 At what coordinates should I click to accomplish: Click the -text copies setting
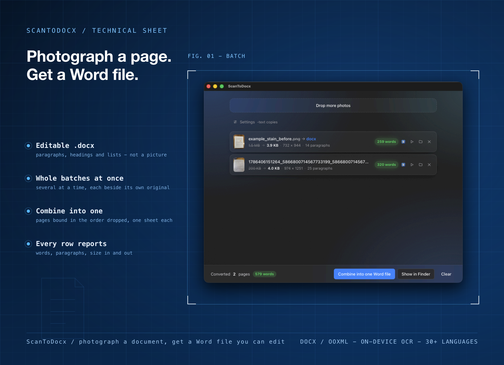[267, 122]
